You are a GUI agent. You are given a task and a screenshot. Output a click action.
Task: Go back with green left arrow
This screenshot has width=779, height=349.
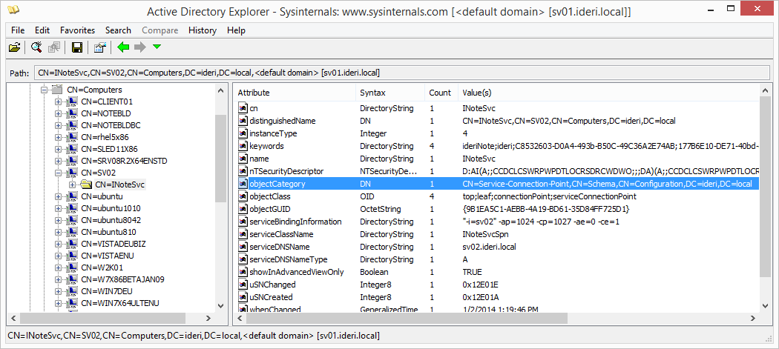pyautogui.click(x=122, y=47)
